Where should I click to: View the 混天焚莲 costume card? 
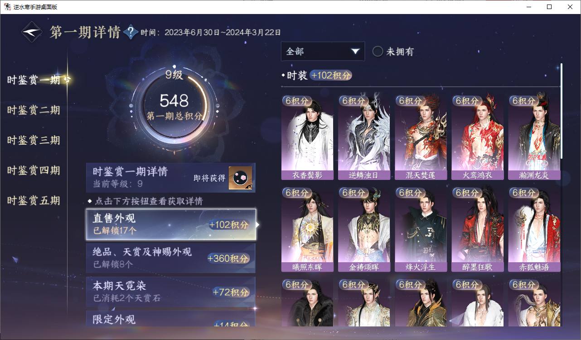coord(421,137)
